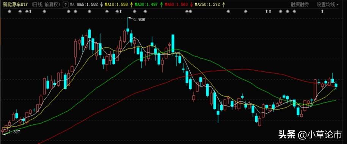Click the green MA30:1.497 indicator value
This screenshot has height=144, width=347.
[146, 5]
